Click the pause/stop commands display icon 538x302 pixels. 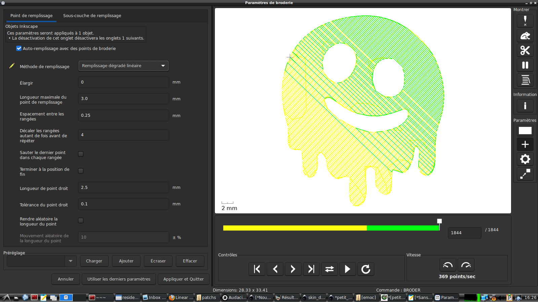525,65
